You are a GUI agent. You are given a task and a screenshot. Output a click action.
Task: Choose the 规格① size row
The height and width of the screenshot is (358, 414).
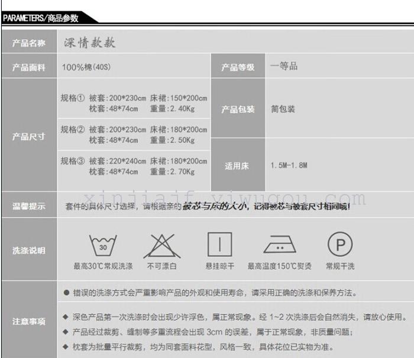coord(134,103)
